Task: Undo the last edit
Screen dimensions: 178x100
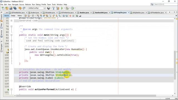Action: 20,8
